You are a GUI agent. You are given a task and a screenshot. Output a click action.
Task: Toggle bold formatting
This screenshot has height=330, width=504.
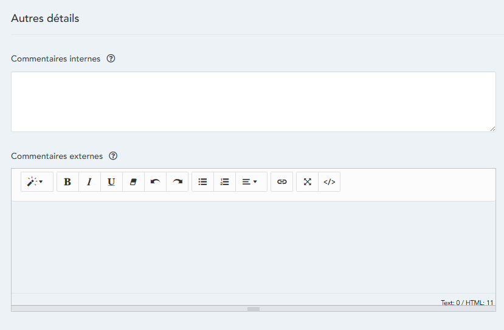tap(67, 182)
